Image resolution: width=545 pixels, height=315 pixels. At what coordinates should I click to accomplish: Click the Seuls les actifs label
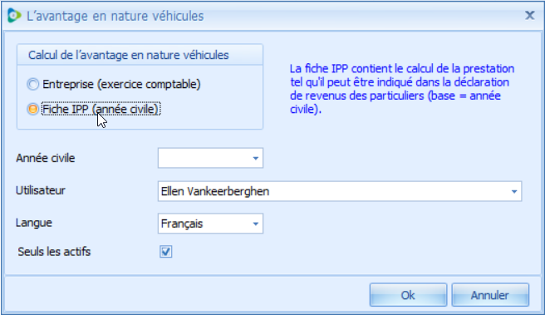54,252
